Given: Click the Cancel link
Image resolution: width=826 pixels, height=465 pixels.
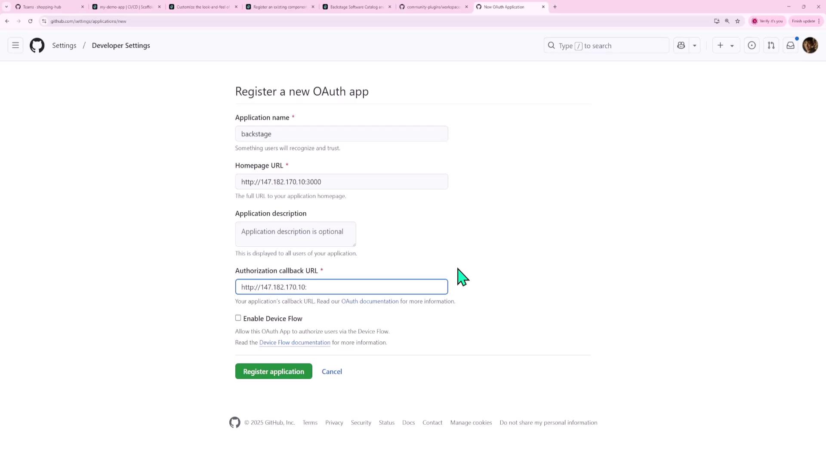Looking at the screenshot, I should 332,371.
